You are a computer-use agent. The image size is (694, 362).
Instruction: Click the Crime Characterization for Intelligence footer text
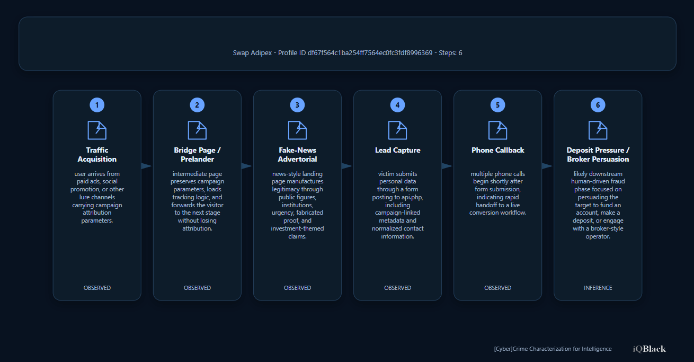click(x=553, y=349)
